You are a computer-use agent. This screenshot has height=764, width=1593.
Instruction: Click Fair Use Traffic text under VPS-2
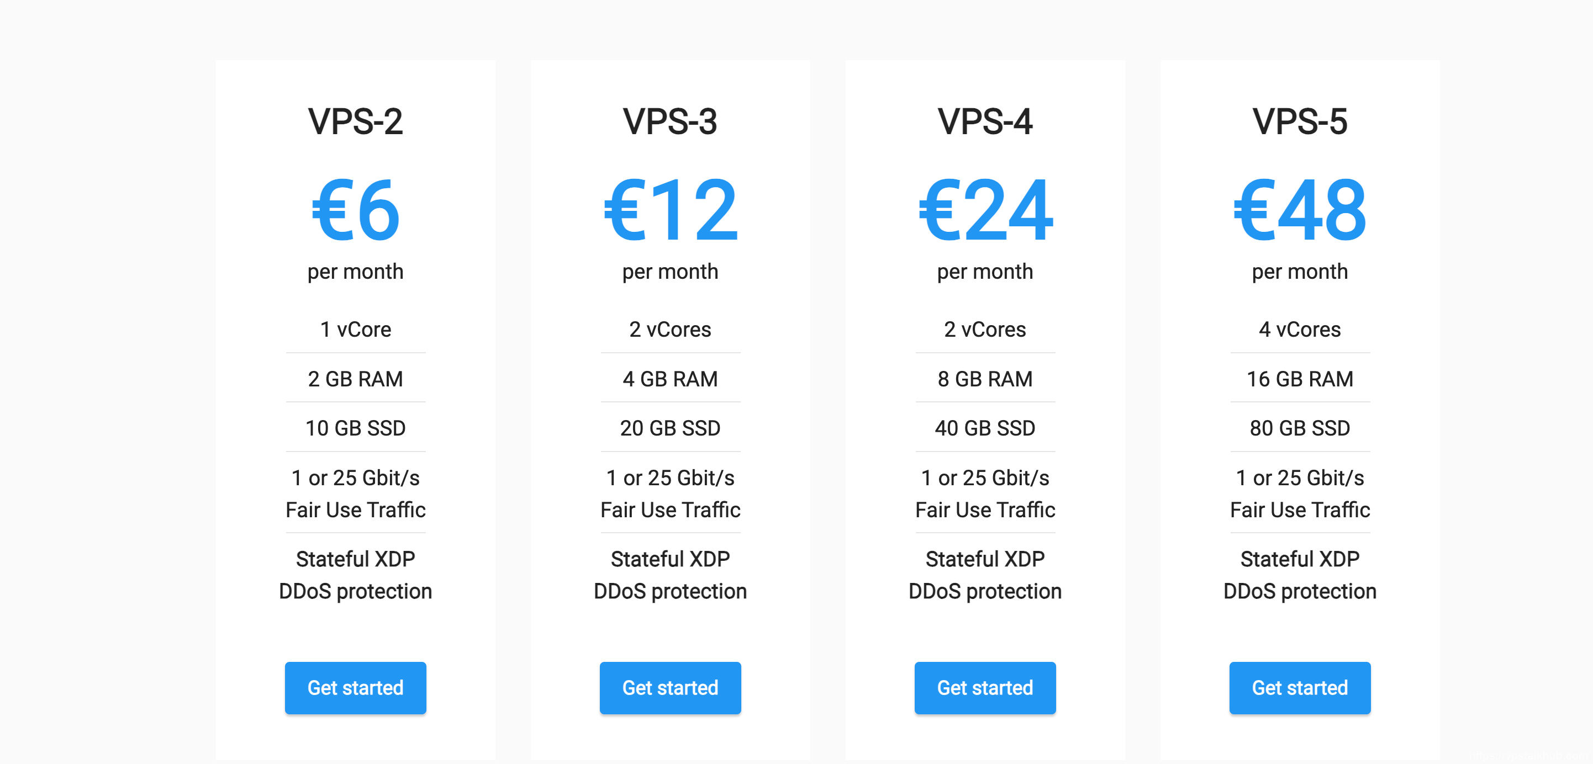(x=356, y=510)
